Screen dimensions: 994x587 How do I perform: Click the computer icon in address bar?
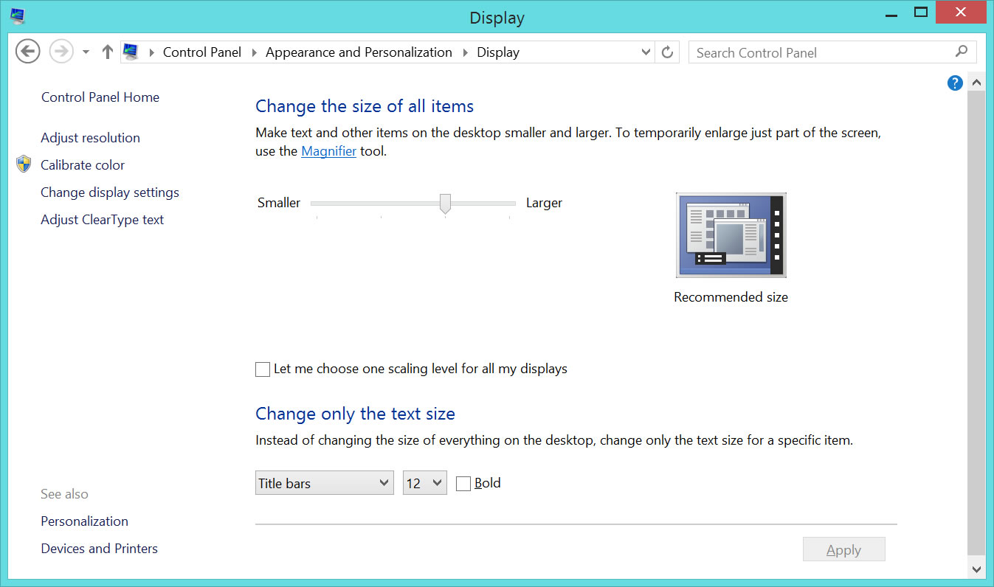pos(131,52)
